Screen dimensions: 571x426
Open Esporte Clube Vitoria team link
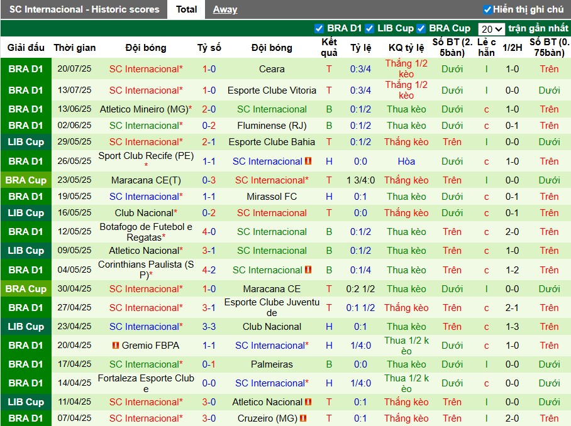point(272,90)
